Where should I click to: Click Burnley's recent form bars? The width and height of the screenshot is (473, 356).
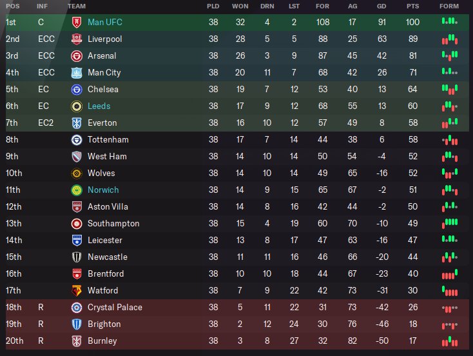click(x=449, y=341)
